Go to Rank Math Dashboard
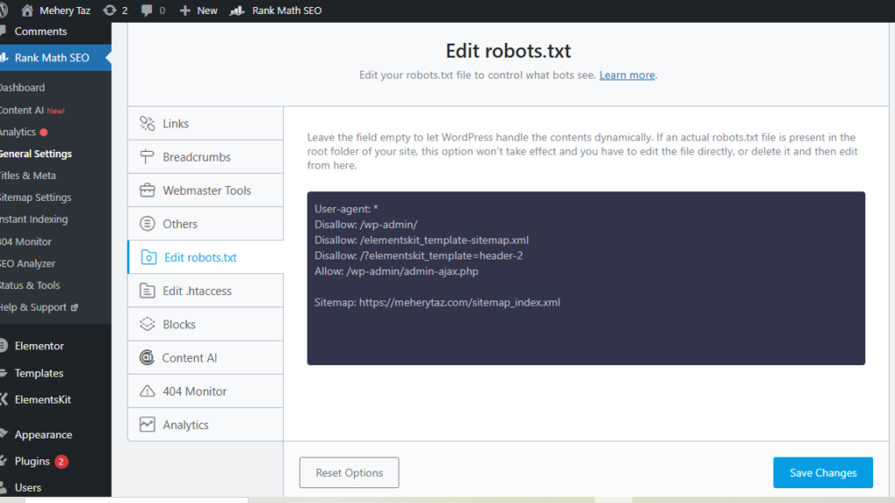This screenshot has height=503, width=895. point(22,88)
